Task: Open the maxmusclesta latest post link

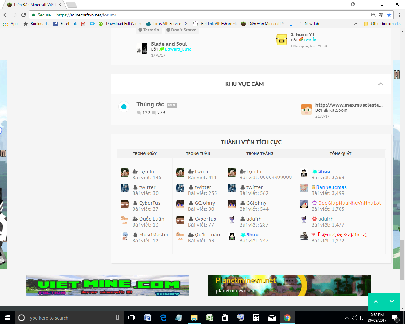Action: tap(349, 105)
